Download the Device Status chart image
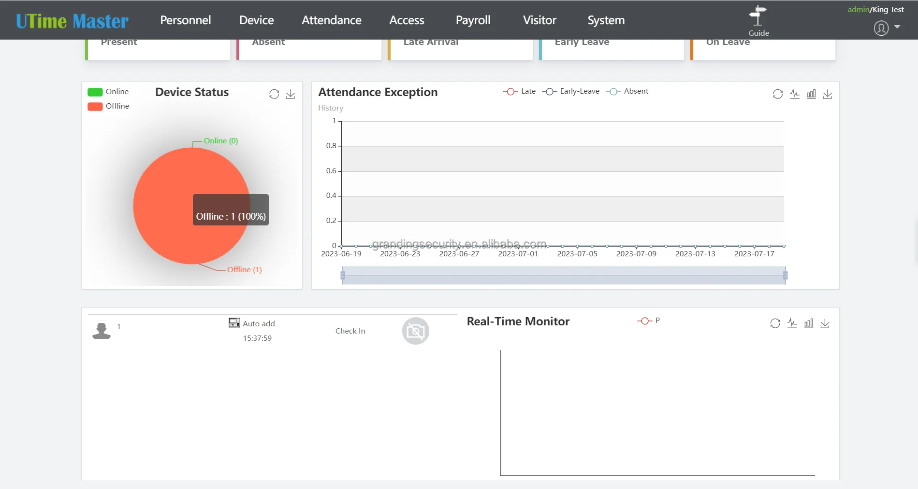Image resolution: width=918 pixels, height=489 pixels. [x=291, y=94]
